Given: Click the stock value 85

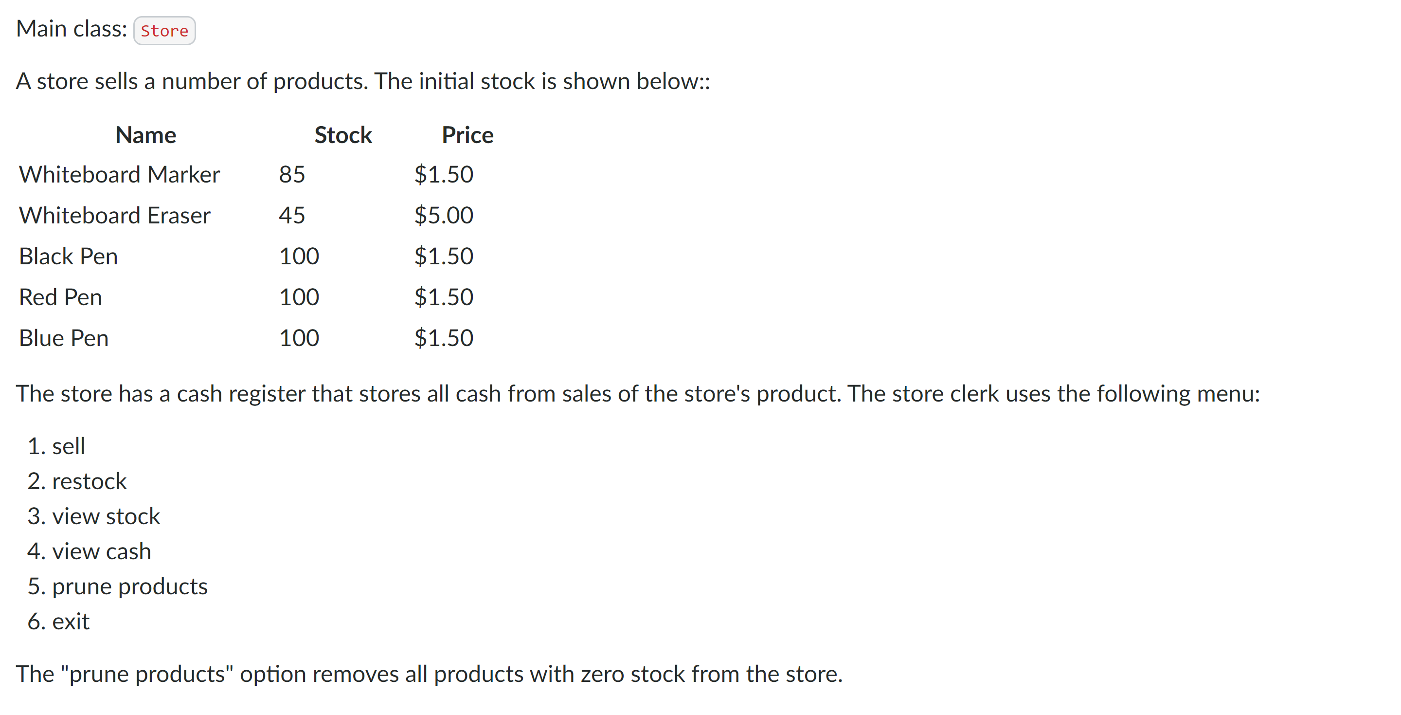Looking at the screenshot, I should tap(292, 175).
